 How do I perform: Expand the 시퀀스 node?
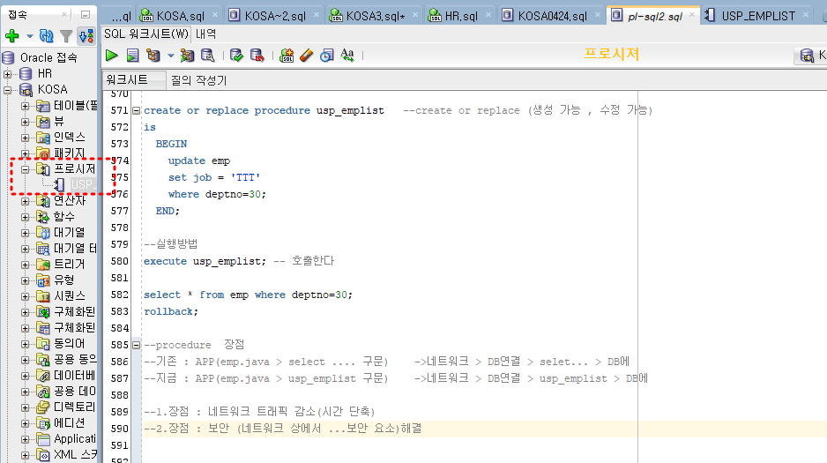[x=25, y=296]
